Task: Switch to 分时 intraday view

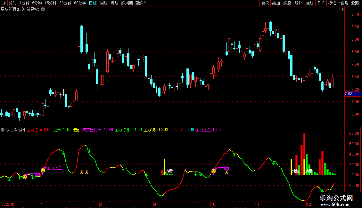Action: [x=13, y=3]
